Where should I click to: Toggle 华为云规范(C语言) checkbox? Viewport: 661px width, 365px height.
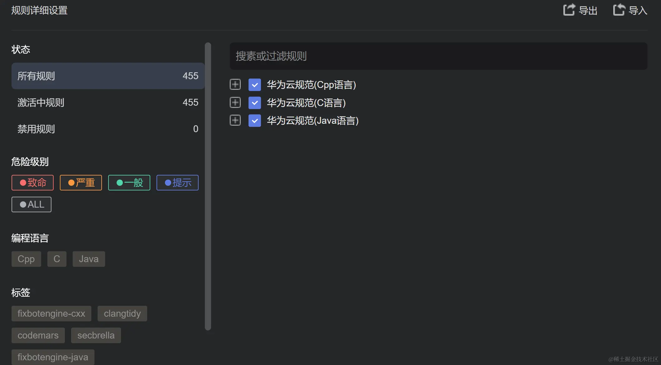click(255, 103)
